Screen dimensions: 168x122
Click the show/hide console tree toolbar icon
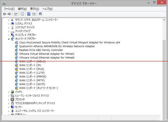pyautogui.click(x=16, y=14)
